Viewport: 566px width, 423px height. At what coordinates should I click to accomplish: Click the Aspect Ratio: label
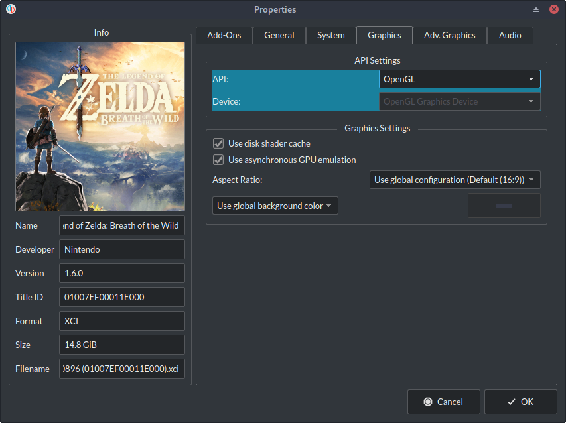(237, 180)
